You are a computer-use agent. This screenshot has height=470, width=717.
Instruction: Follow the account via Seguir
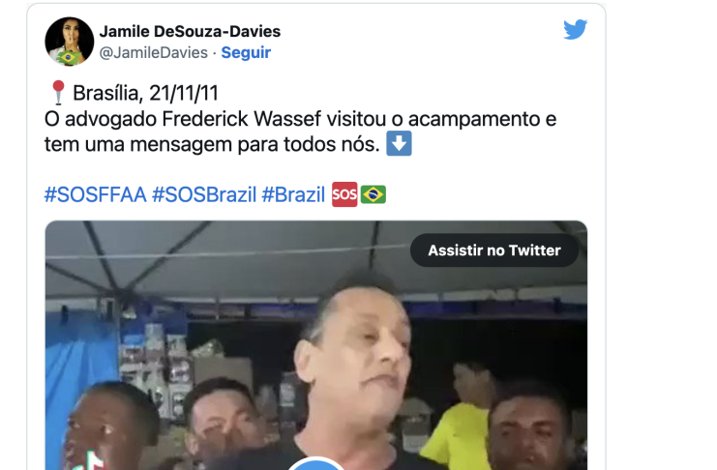[246, 52]
